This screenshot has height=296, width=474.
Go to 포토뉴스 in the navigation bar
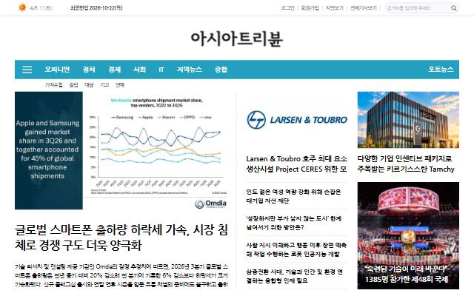pyautogui.click(x=441, y=70)
